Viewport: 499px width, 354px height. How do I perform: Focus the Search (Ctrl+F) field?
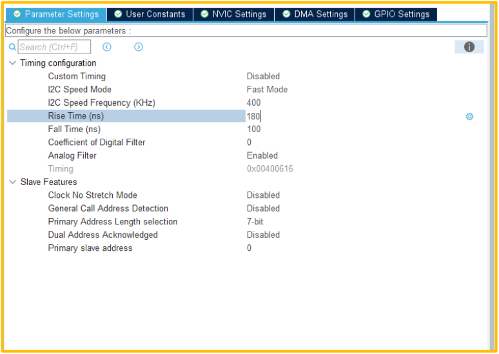54,47
